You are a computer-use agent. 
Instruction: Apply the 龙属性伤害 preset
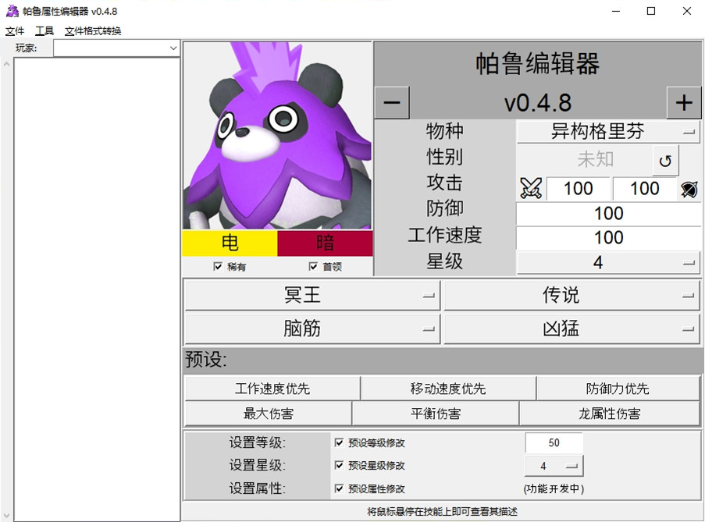coord(609,414)
